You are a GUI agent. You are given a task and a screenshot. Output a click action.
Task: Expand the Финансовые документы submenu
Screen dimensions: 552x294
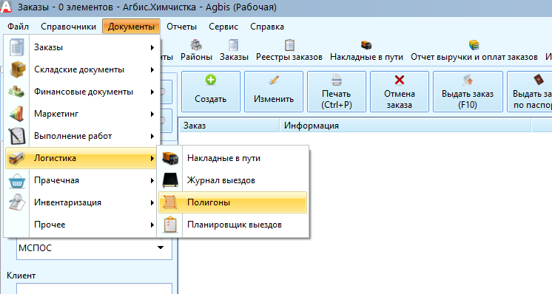coord(81,92)
